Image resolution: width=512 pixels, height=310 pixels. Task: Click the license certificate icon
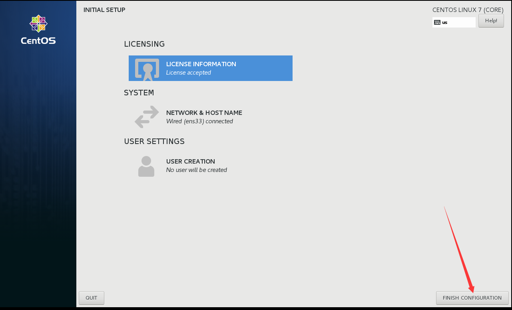point(147,68)
